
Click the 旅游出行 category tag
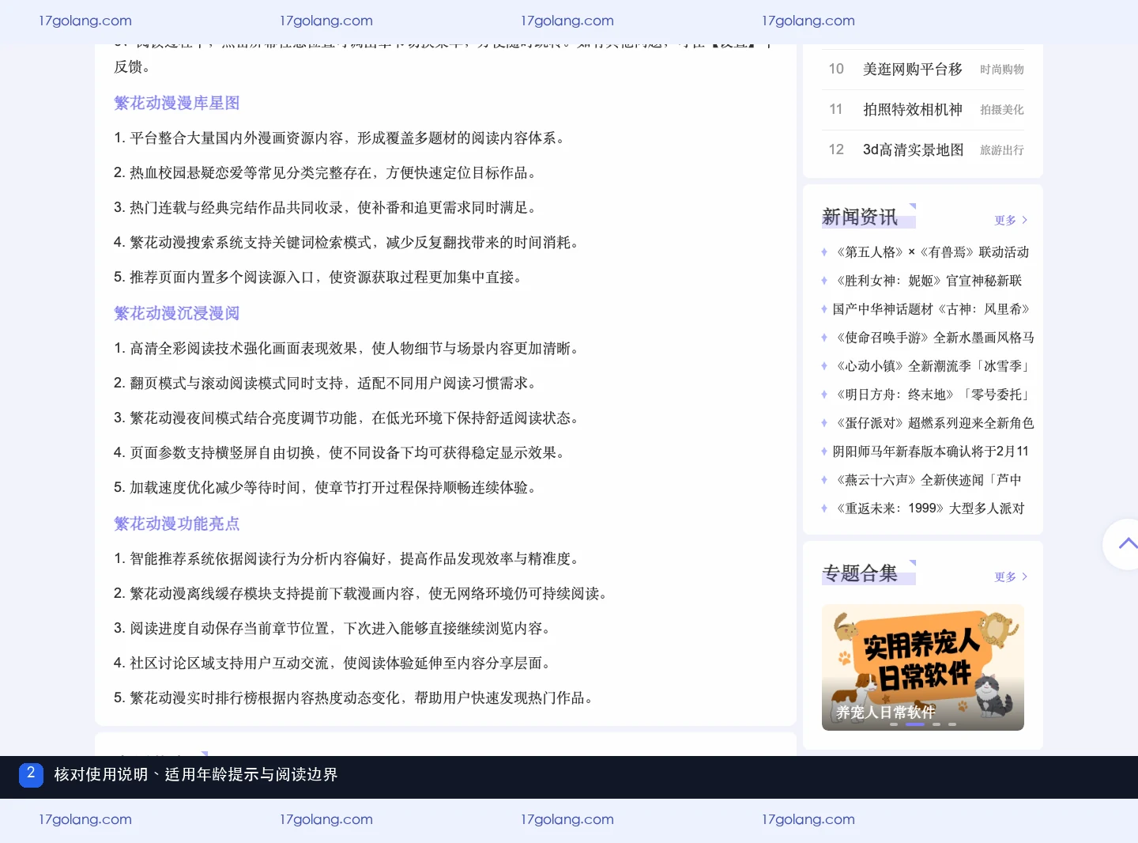coord(1002,150)
